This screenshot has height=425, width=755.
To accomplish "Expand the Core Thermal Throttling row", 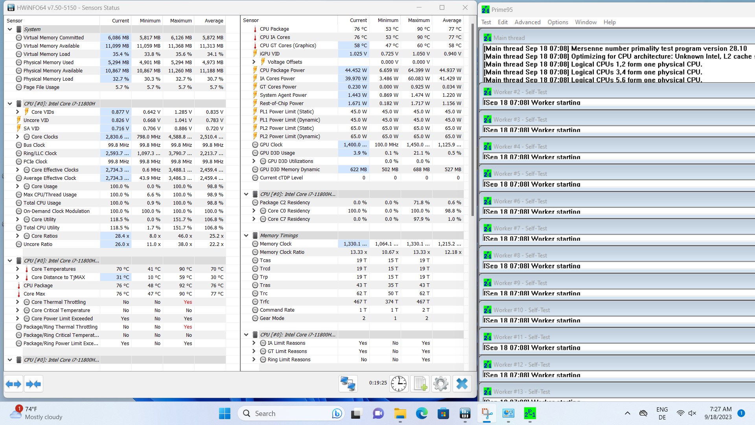I will point(18,302).
